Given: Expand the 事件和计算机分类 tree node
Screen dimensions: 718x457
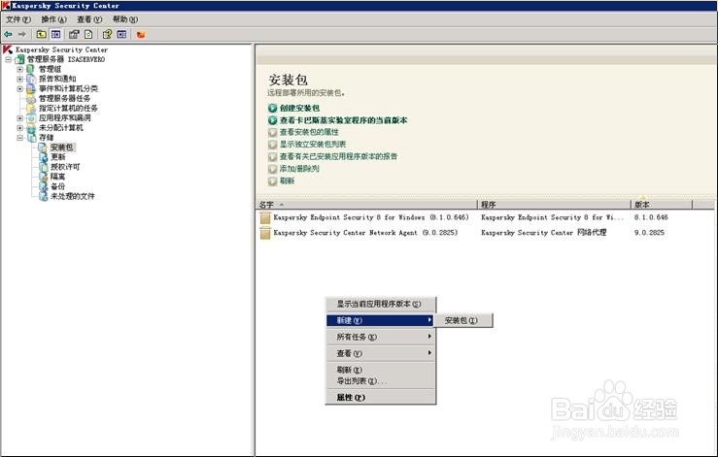Looking at the screenshot, I should (x=19, y=88).
